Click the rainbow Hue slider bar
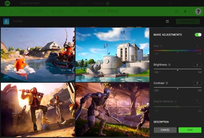The image size is (204, 138). (x=178, y=51)
